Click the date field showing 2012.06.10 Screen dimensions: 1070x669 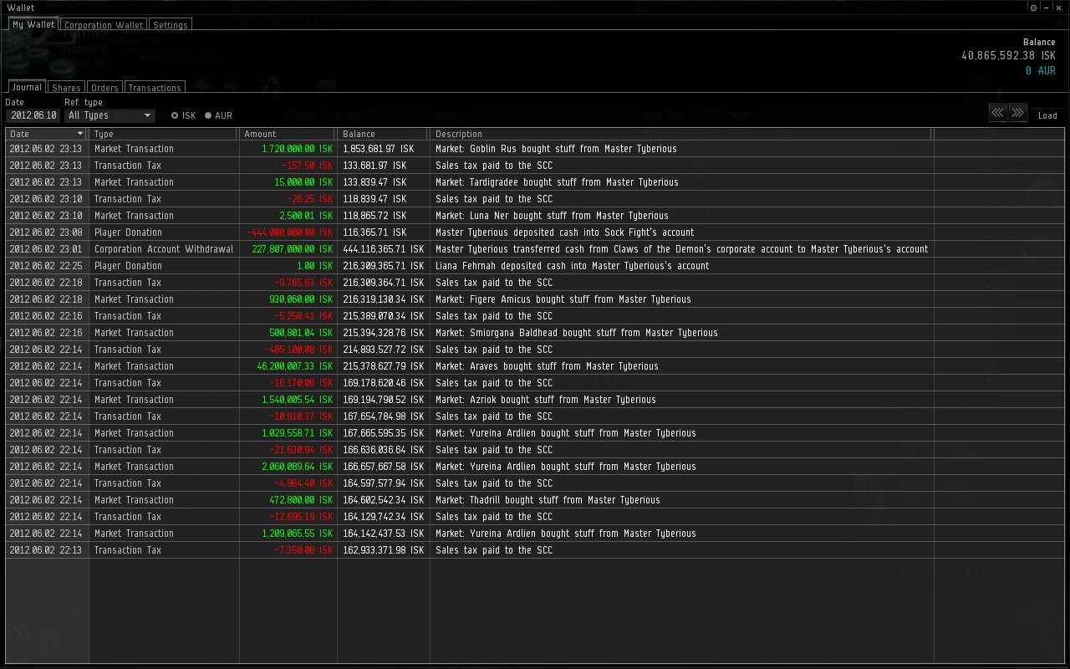[x=33, y=115]
